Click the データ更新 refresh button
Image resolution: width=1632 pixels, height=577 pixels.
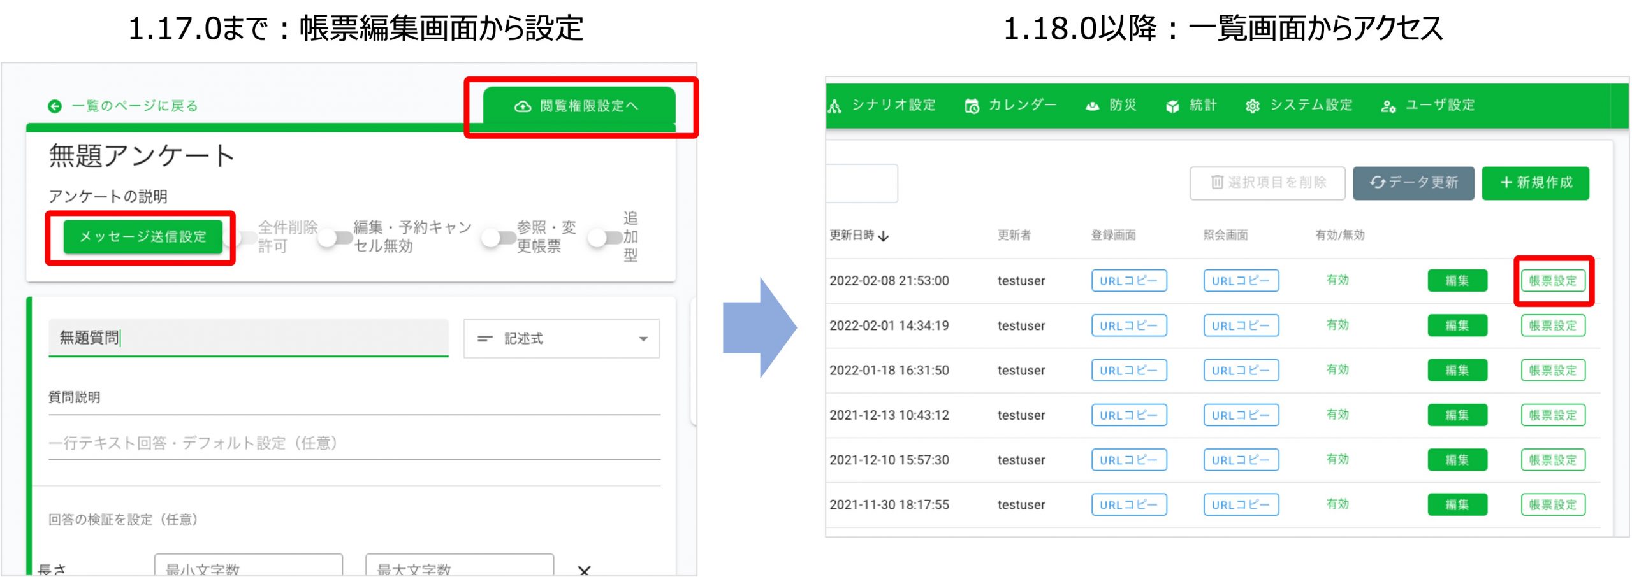point(1413,183)
